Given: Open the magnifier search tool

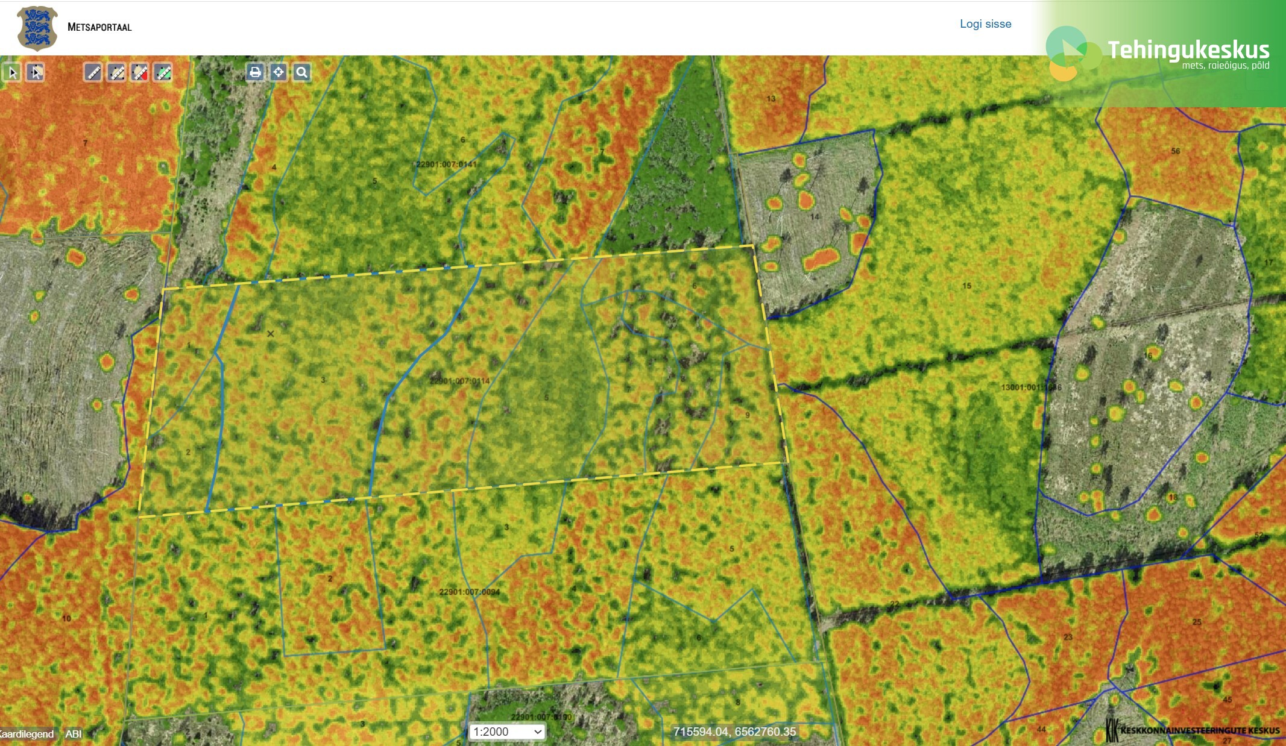Looking at the screenshot, I should click(302, 73).
